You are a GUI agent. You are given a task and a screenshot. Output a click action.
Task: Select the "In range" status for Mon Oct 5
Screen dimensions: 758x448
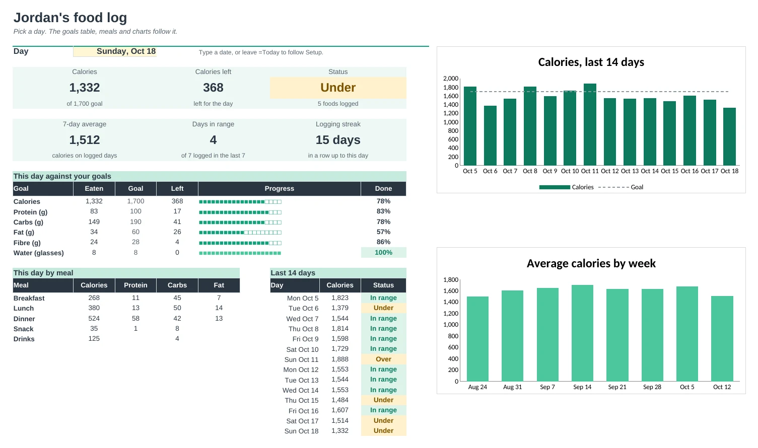point(383,298)
